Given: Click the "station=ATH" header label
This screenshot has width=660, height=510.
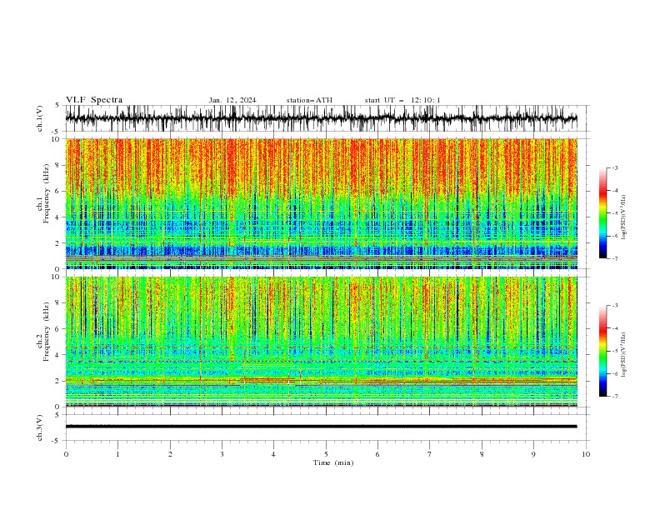Looking at the screenshot, I should [x=309, y=100].
